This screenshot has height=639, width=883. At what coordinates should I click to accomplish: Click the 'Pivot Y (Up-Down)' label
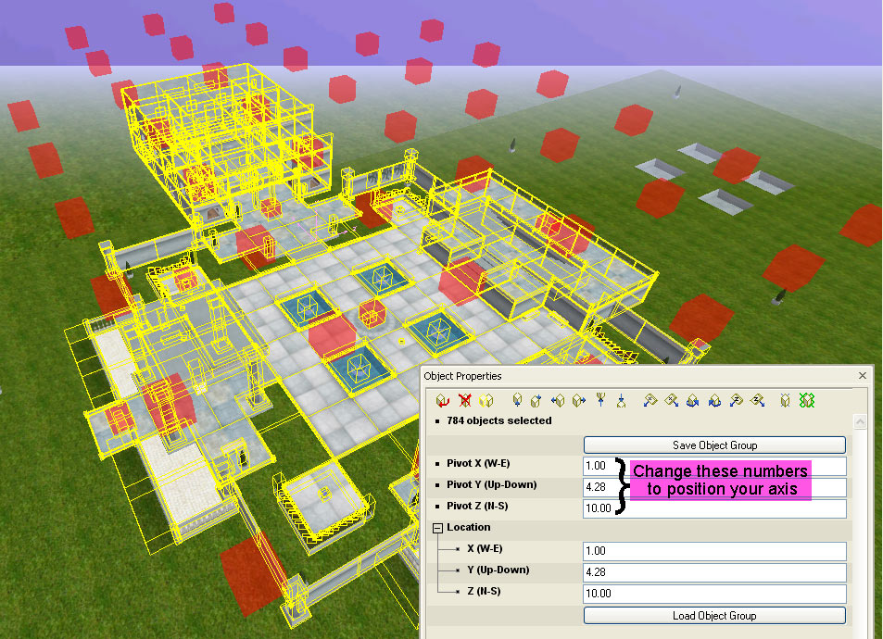[x=492, y=484]
